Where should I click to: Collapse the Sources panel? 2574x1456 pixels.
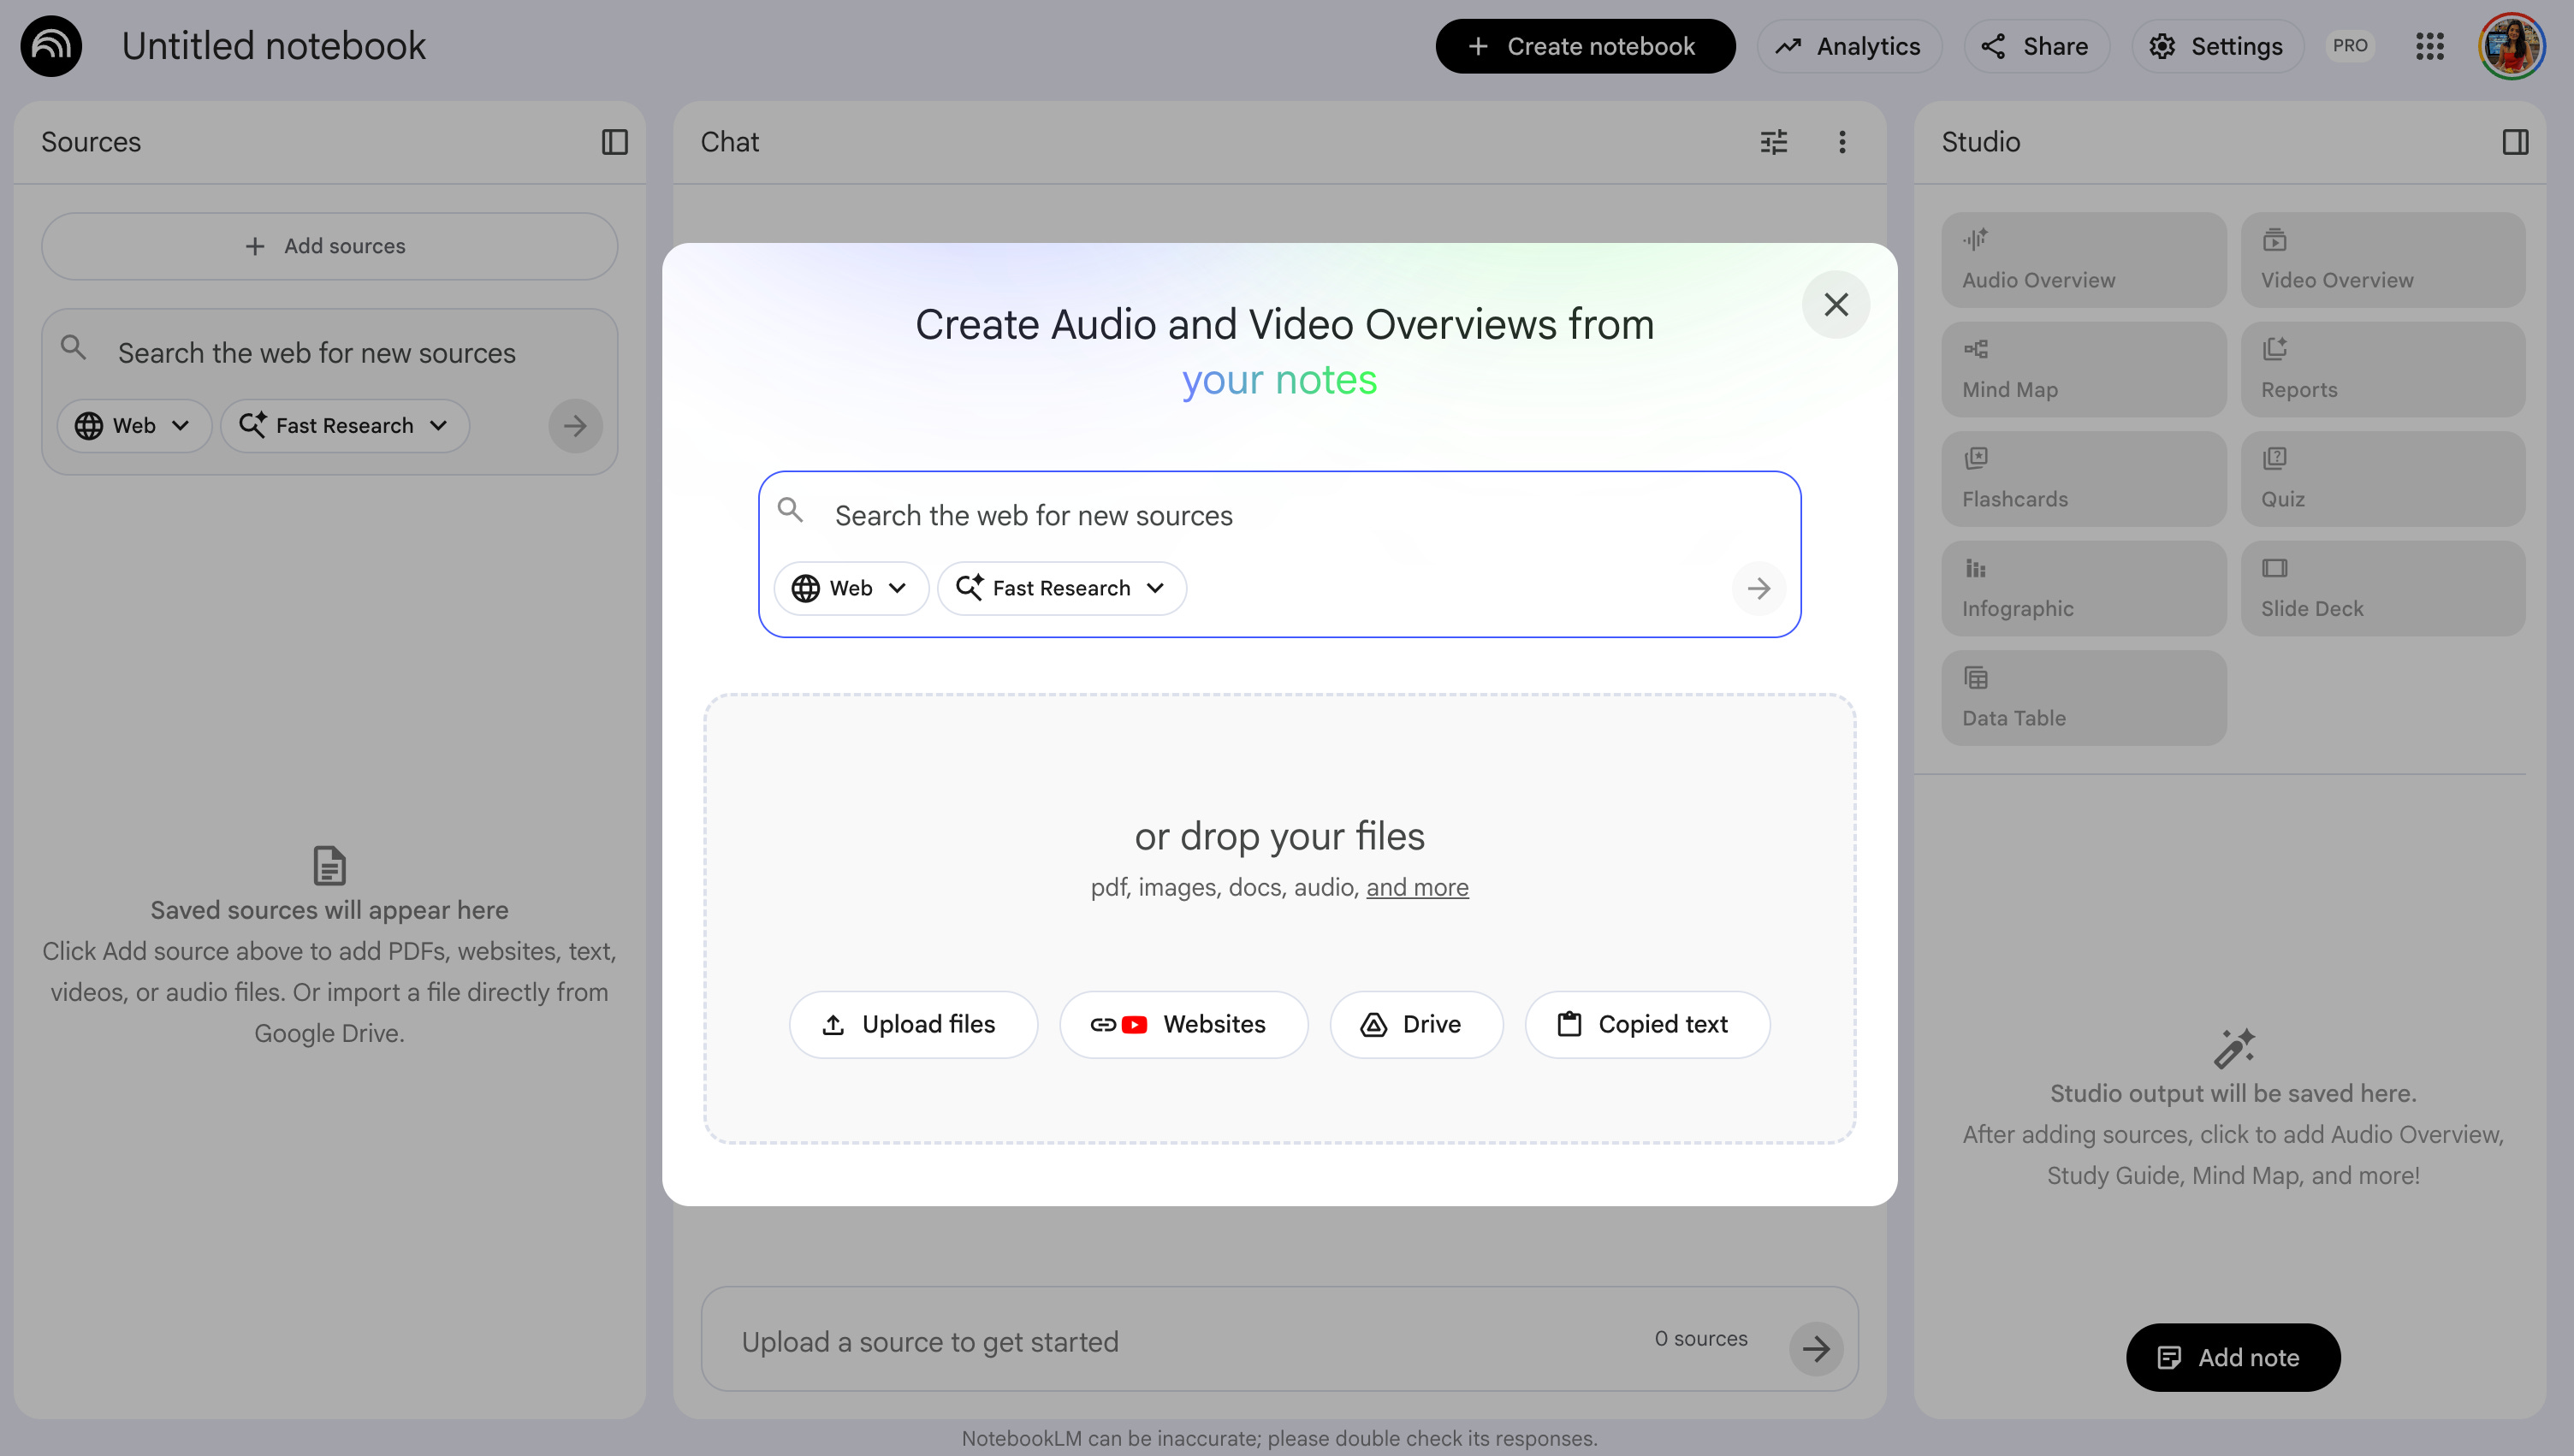pyautogui.click(x=615, y=142)
